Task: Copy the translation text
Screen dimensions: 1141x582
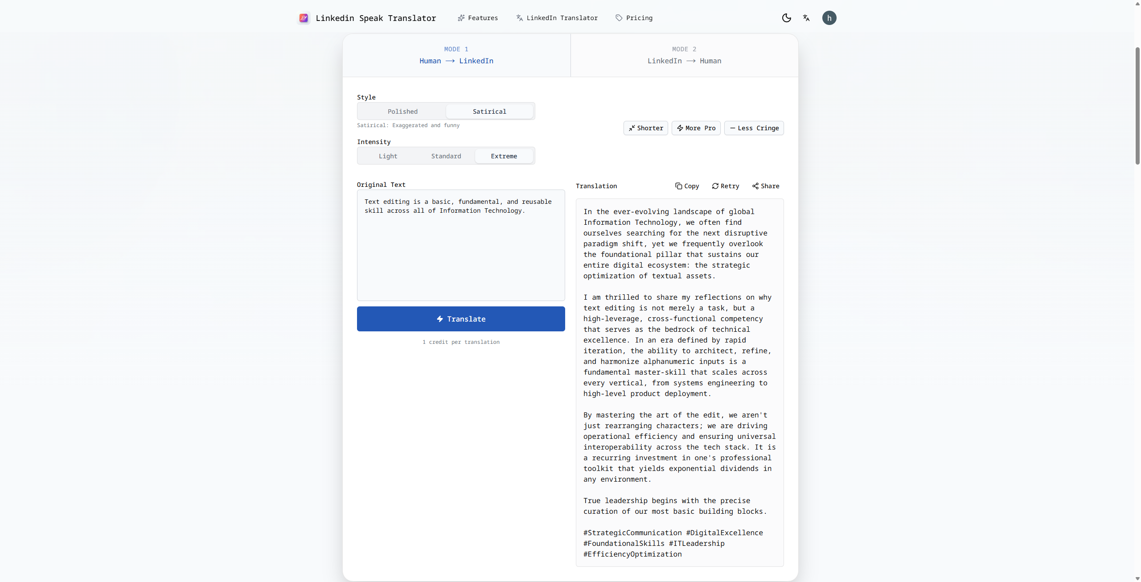Action: coord(687,186)
